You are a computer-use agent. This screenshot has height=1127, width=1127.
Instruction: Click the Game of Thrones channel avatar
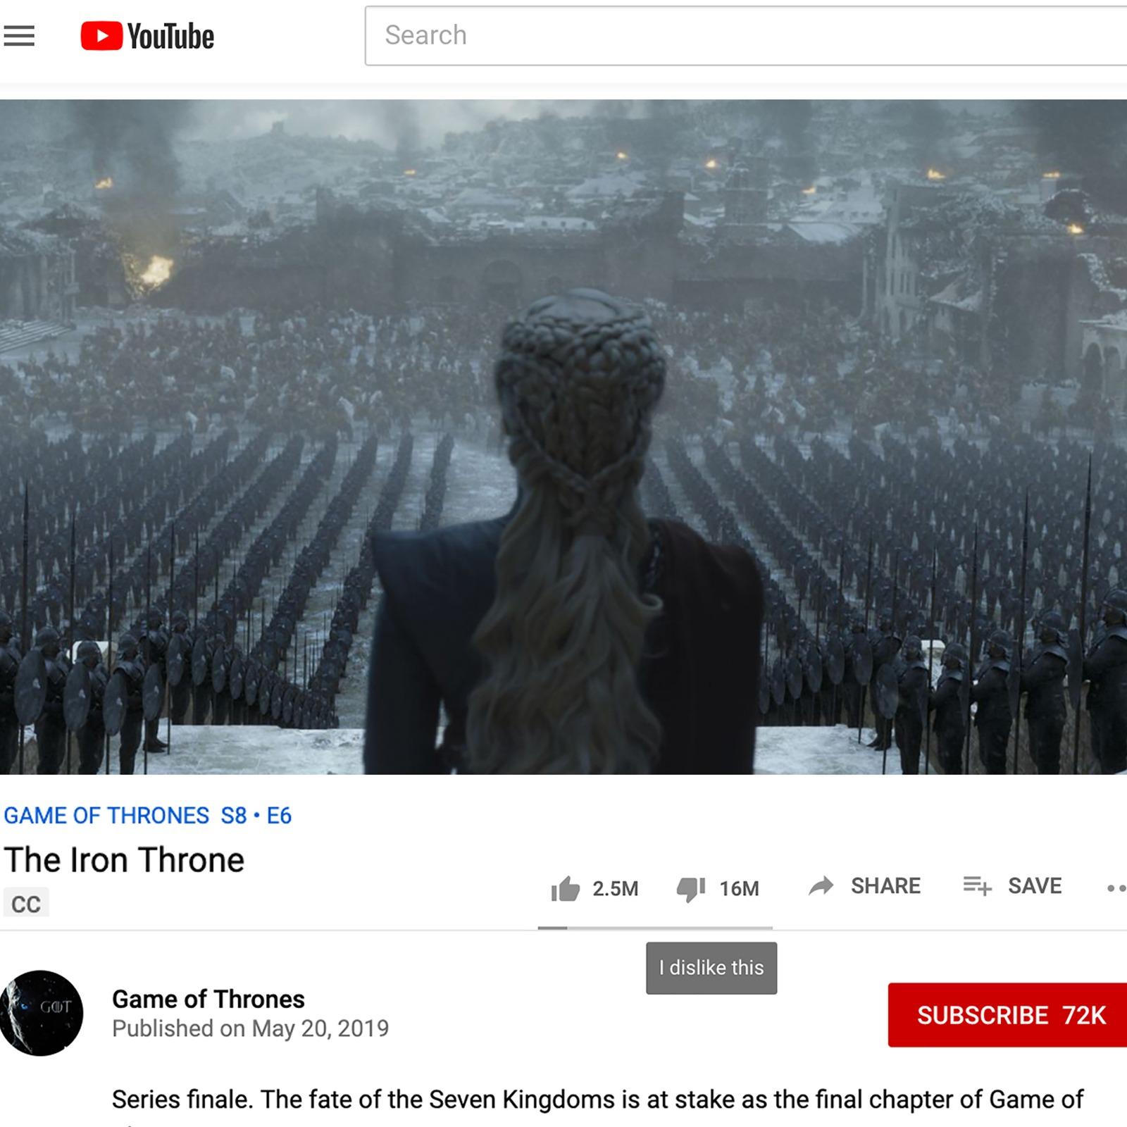42,1013
